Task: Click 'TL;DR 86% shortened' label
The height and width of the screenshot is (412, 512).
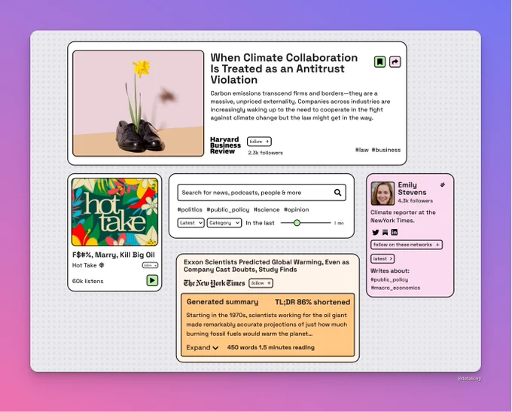Action: pos(312,302)
